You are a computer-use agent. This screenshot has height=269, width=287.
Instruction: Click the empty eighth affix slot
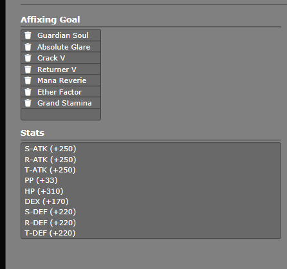point(60,114)
